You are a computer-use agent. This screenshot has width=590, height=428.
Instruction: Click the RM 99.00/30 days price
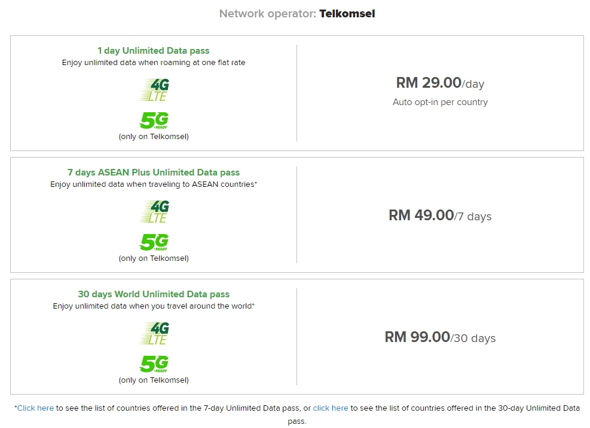[440, 337]
